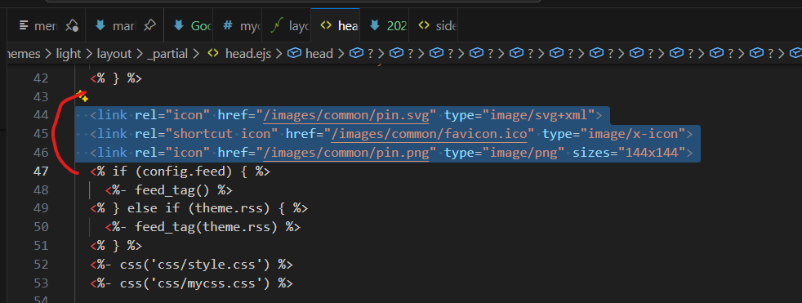
Task: Open the '_partial' folder breadcrumb
Action: pyautogui.click(x=167, y=53)
